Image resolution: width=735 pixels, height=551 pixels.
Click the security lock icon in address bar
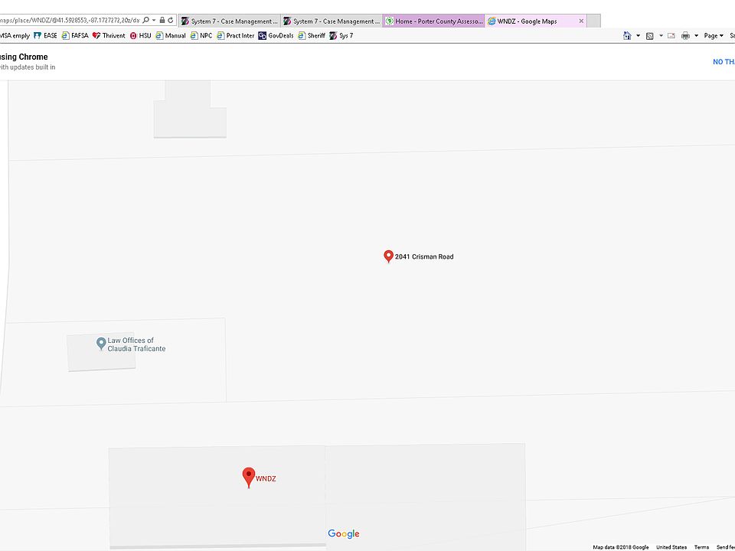[x=162, y=20]
